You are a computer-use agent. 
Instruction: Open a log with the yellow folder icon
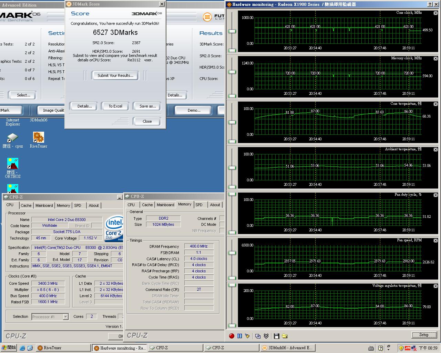[x=285, y=336]
